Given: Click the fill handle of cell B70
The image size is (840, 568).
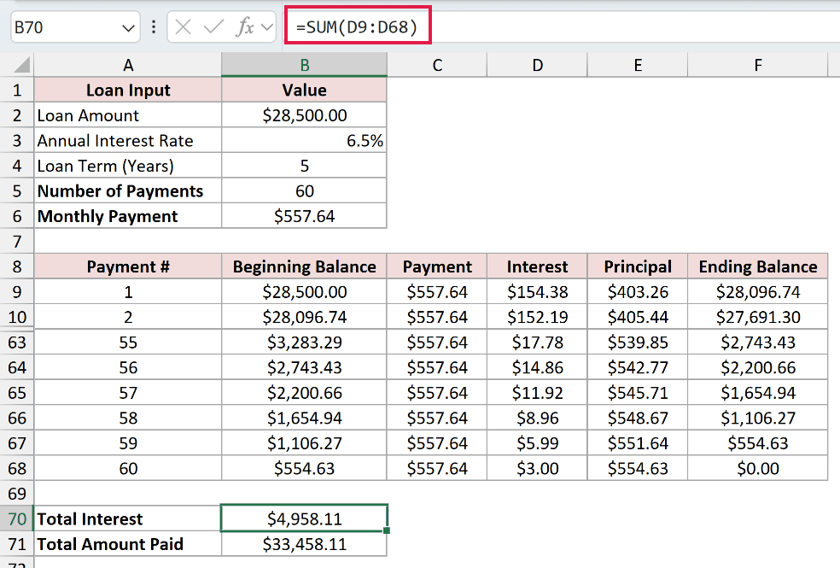Looking at the screenshot, I should (x=387, y=530).
